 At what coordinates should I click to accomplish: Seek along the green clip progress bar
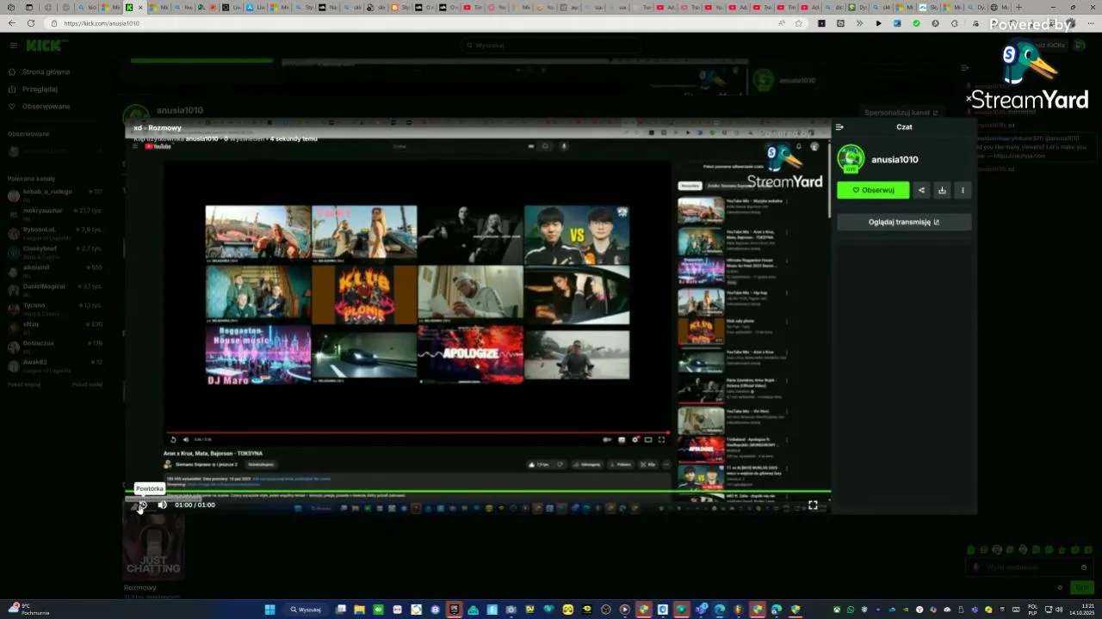(x=478, y=492)
